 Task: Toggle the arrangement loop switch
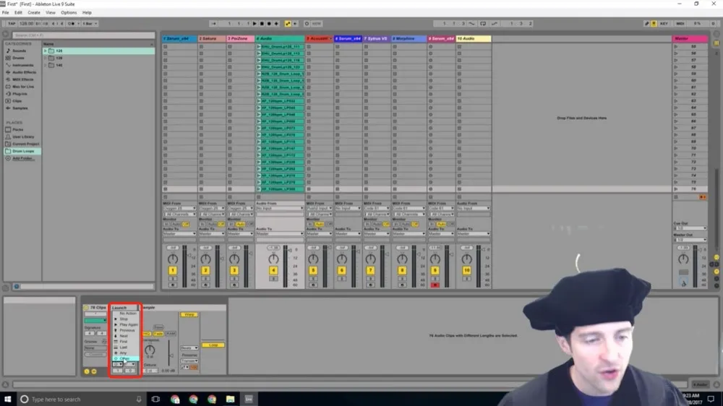483,24
